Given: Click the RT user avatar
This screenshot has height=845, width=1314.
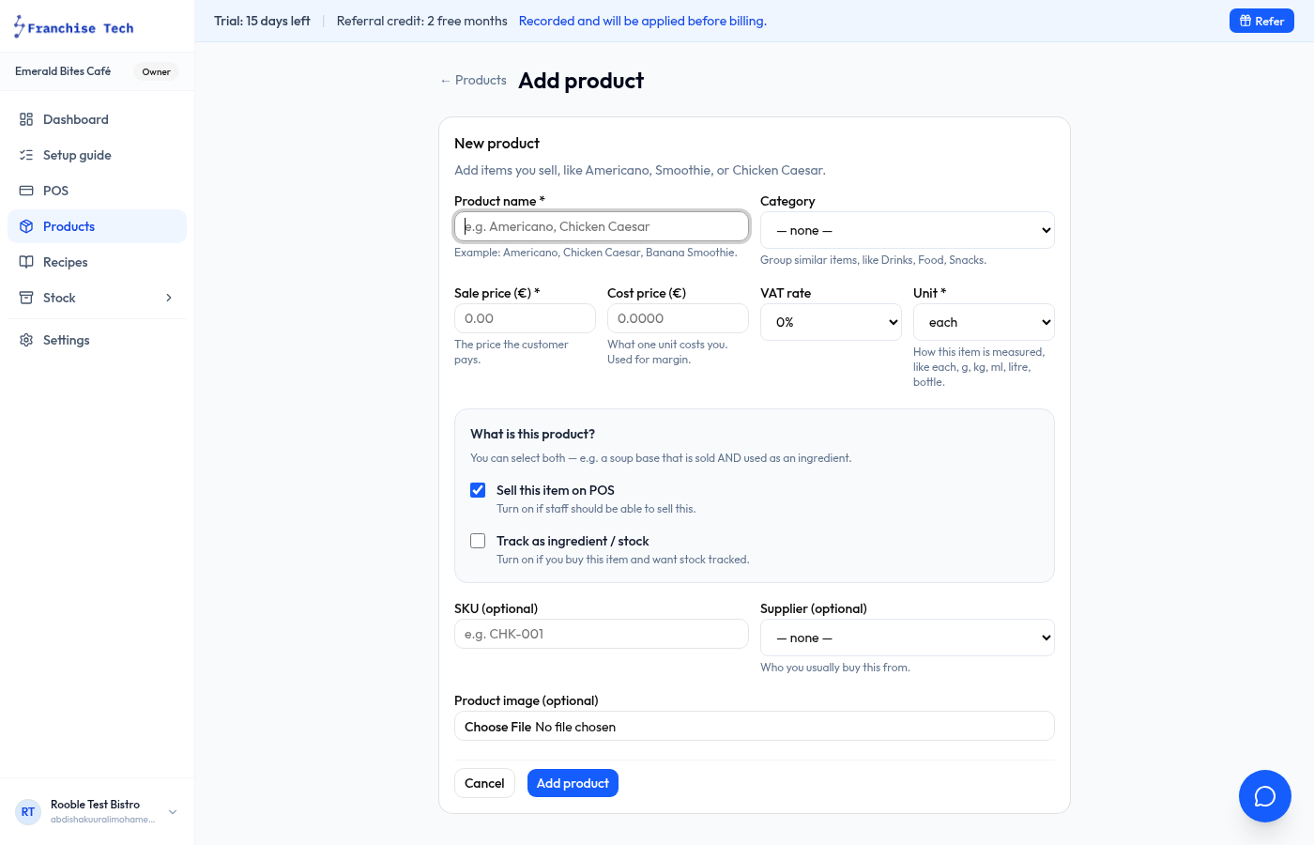Looking at the screenshot, I should (x=28, y=812).
